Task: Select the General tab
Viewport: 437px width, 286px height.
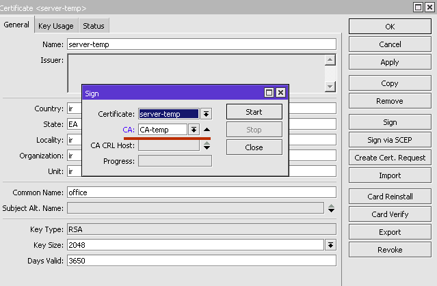Action: tap(16, 25)
